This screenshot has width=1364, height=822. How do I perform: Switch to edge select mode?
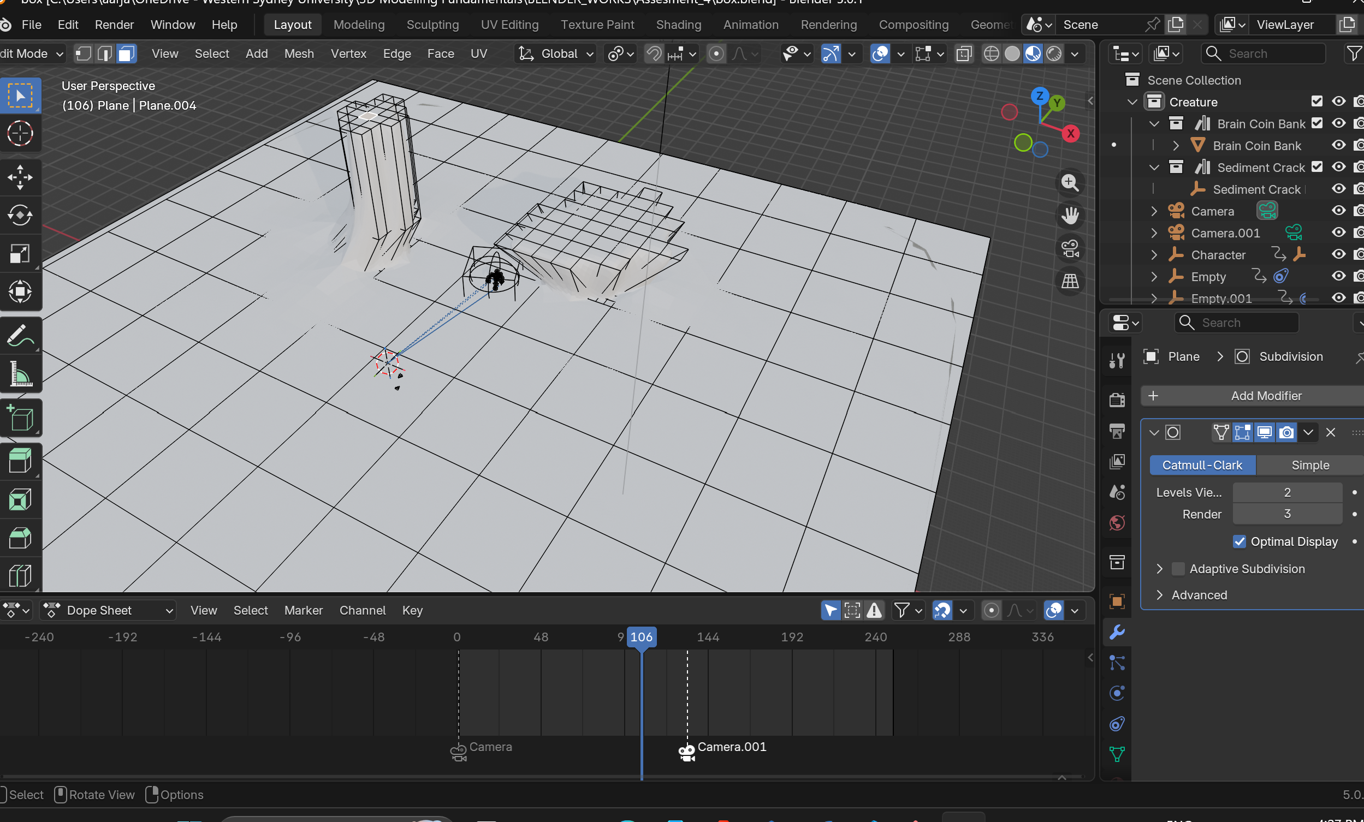point(105,53)
